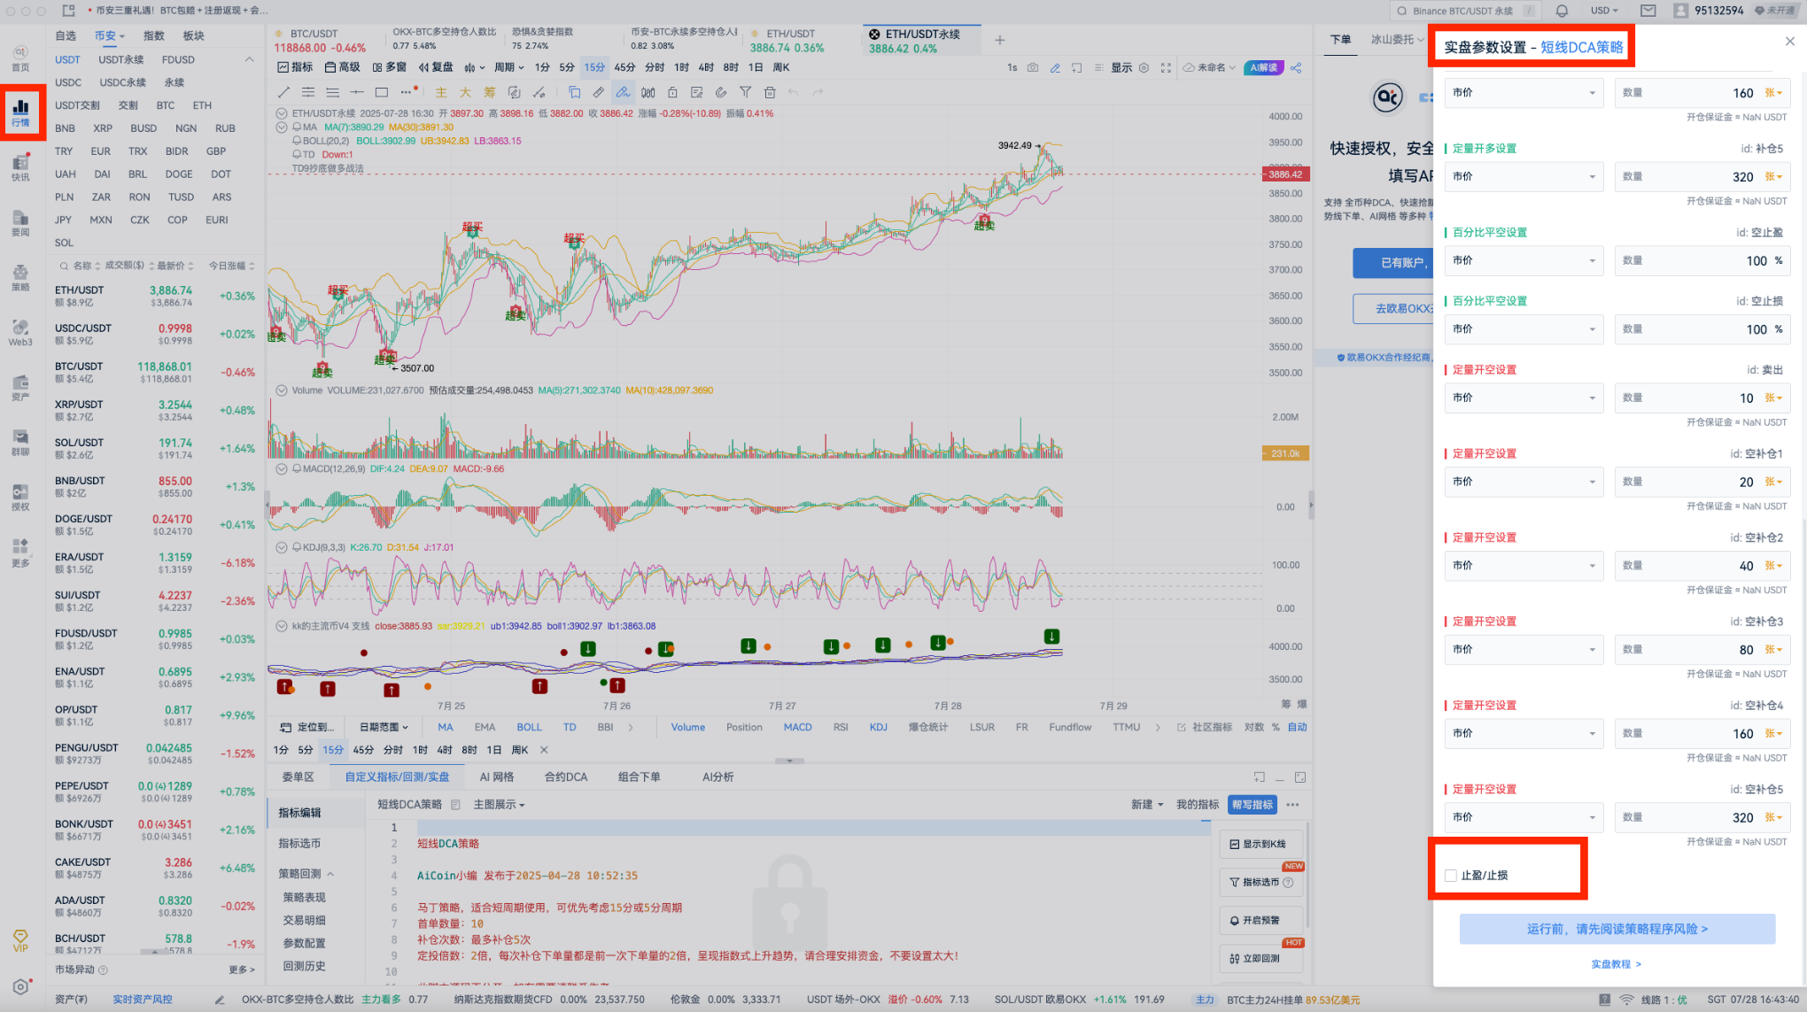Image resolution: width=1807 pixels, height=1012 pixels.
Task: Switch to the AI 网格 tab
Action: [497, 777]
